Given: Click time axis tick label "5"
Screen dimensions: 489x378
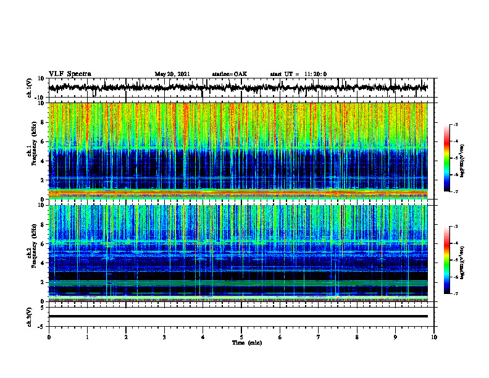Looking at the screenshot, I should click(241, 337).
